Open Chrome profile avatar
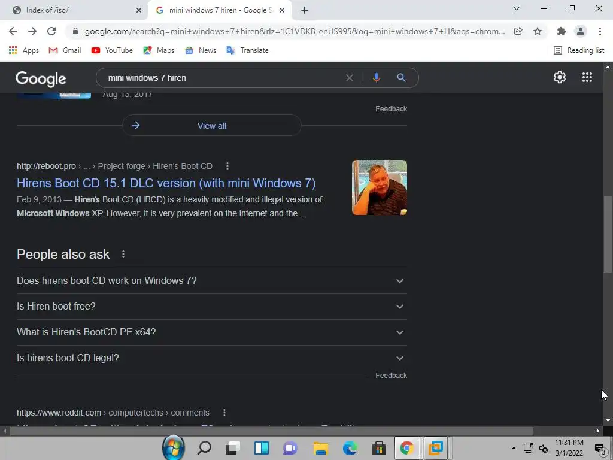Screen dimensions: 613x460 point(581,31)
